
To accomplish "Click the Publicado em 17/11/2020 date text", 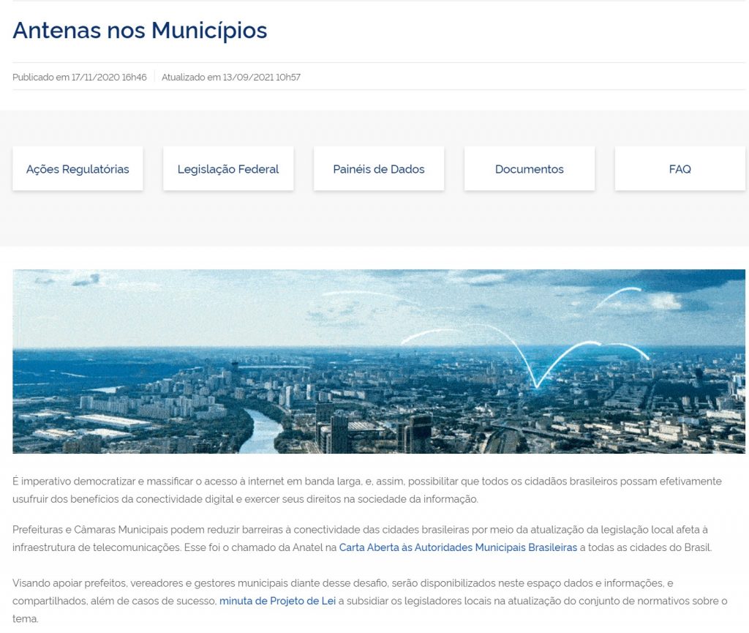I will pyautogui.click(x=80, y=77).
